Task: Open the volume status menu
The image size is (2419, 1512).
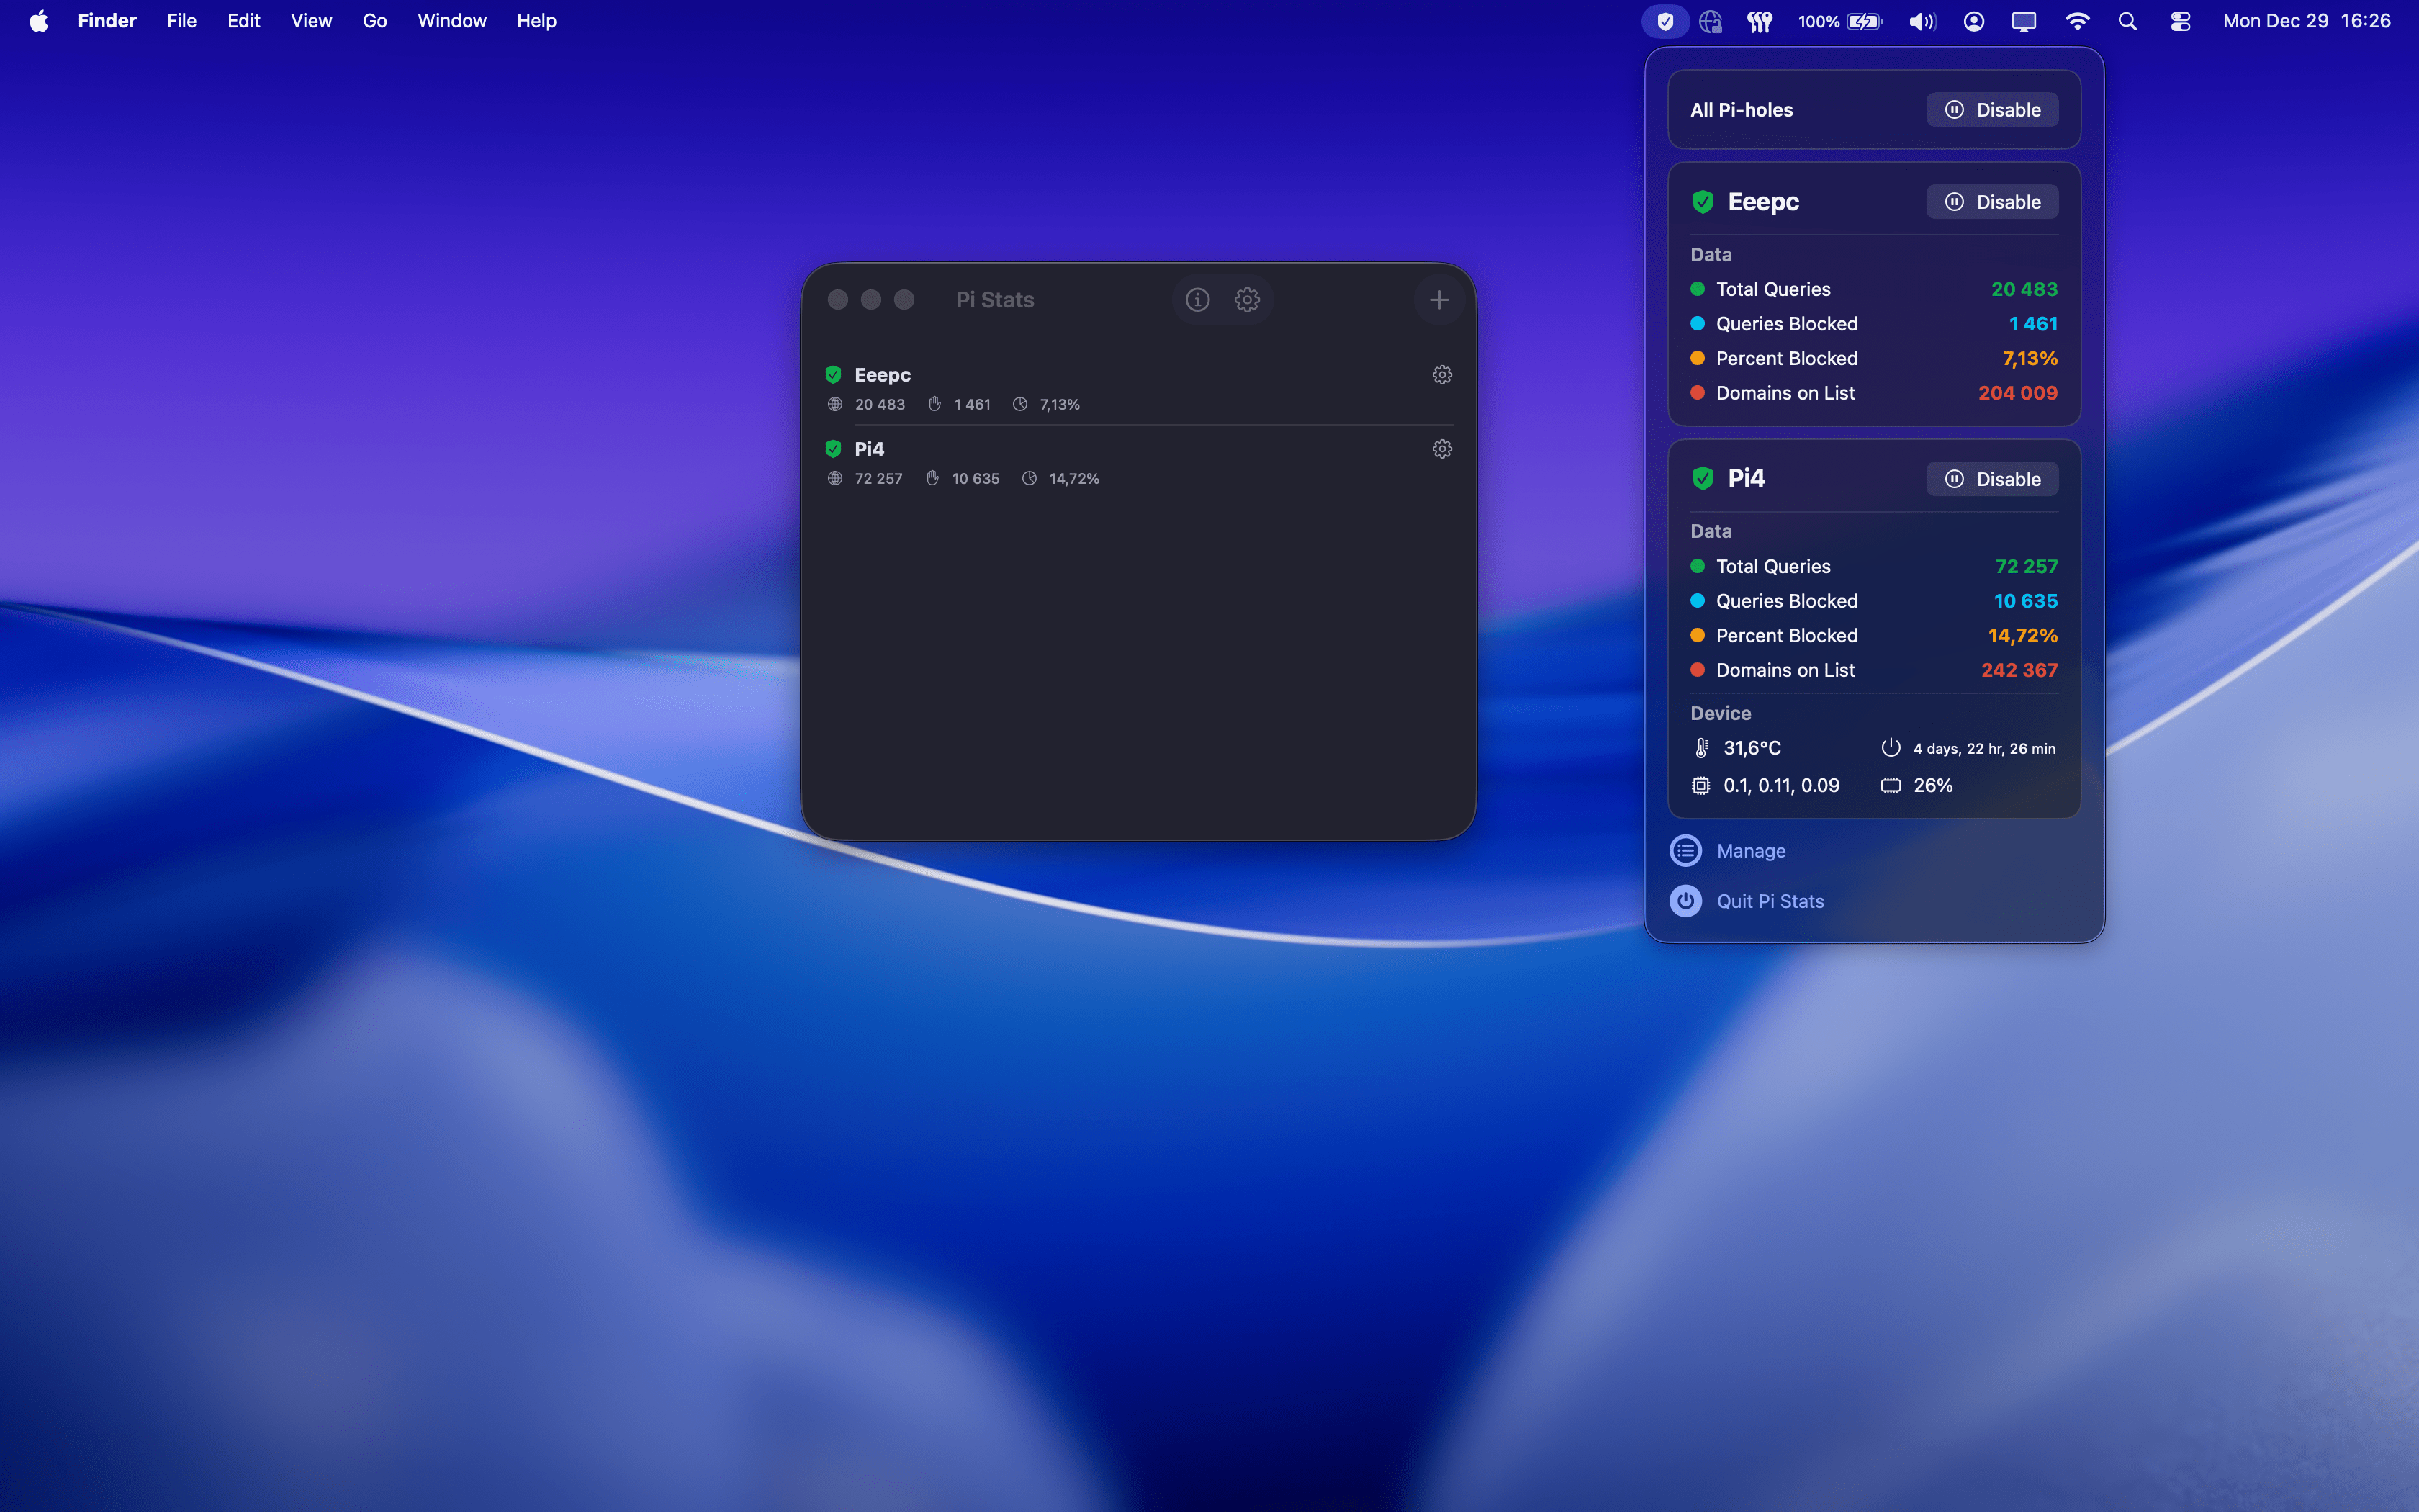Action: 1920,20
